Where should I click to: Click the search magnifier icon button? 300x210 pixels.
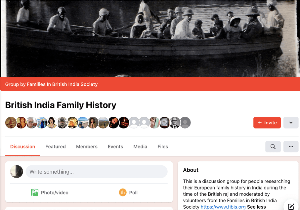[x=273, y=147]
